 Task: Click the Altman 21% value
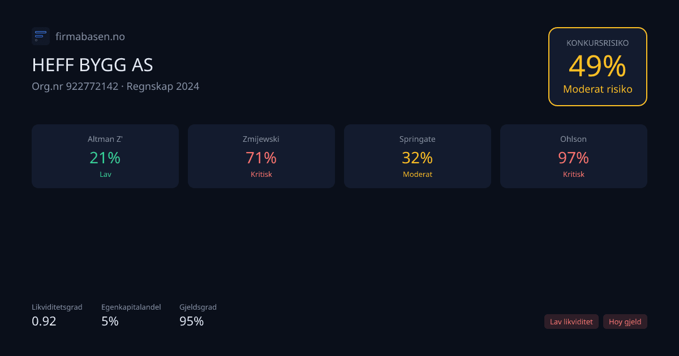[x=105, y=158]
